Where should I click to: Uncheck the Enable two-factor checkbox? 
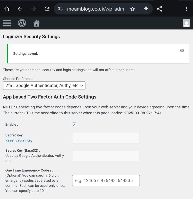click(74, 125)
